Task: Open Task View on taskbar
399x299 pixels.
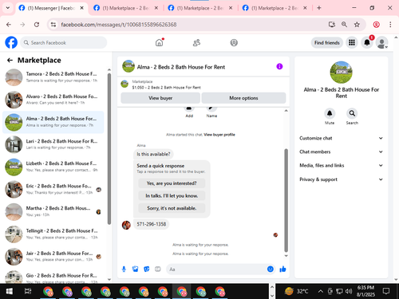Action: pos(28,291)
